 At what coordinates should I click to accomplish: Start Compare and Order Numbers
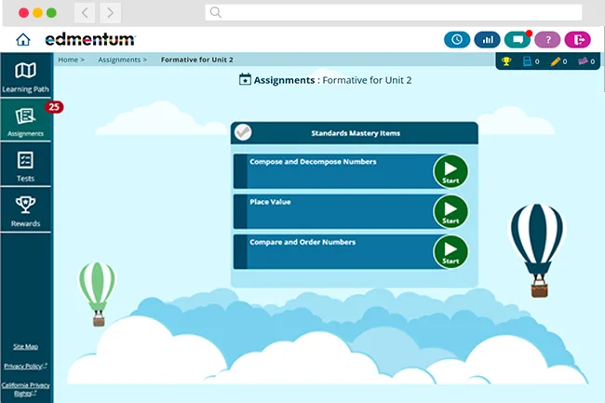(450, 252)
